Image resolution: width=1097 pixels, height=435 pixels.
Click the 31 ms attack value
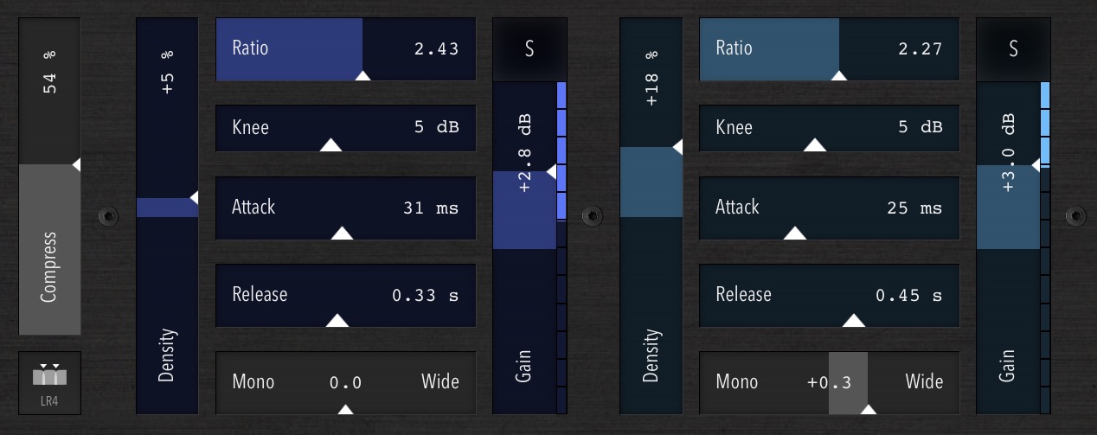(431, 208)
